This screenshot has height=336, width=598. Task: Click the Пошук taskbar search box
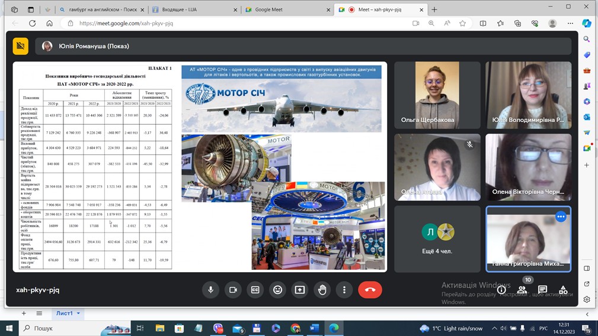coord(75,328)
